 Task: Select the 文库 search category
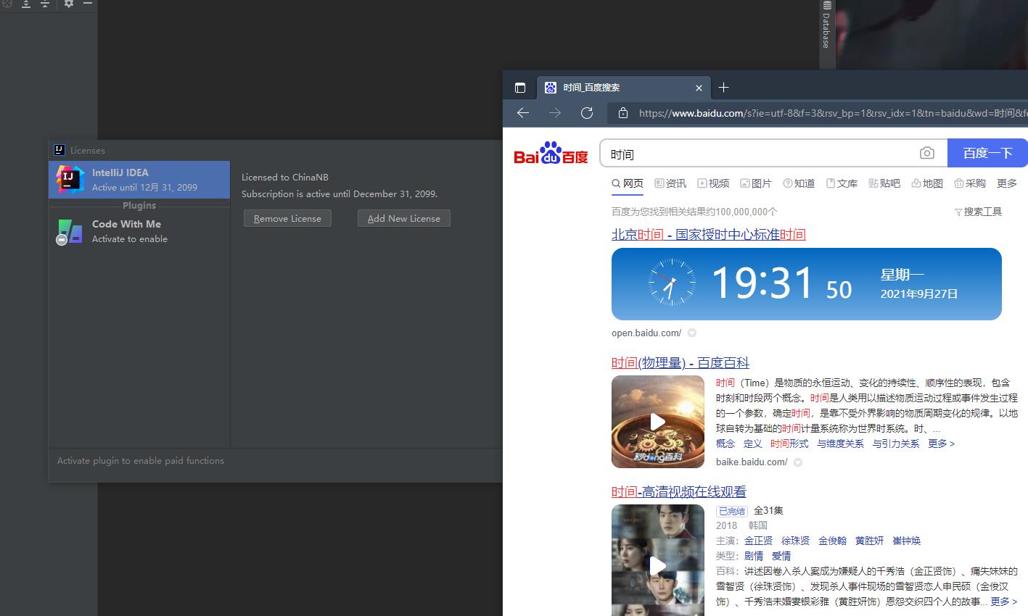842,183
